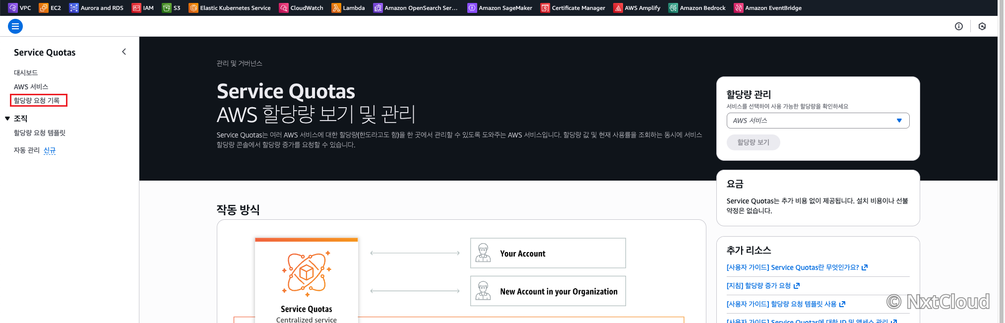Open the Lambda shortcut
The image size is (1005, 323).
(348, 8)
